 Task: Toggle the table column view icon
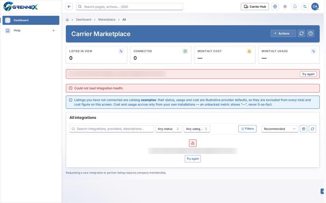click(x=304, y=129)
